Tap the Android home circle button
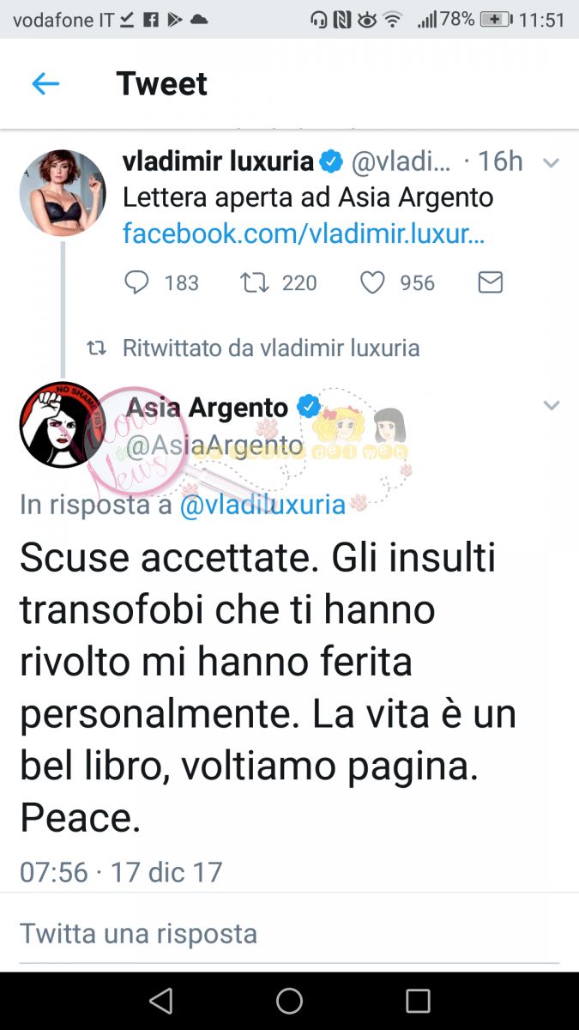This screenshot has width=579, height=1030. pyautogui.click(x=289, y=1001)
